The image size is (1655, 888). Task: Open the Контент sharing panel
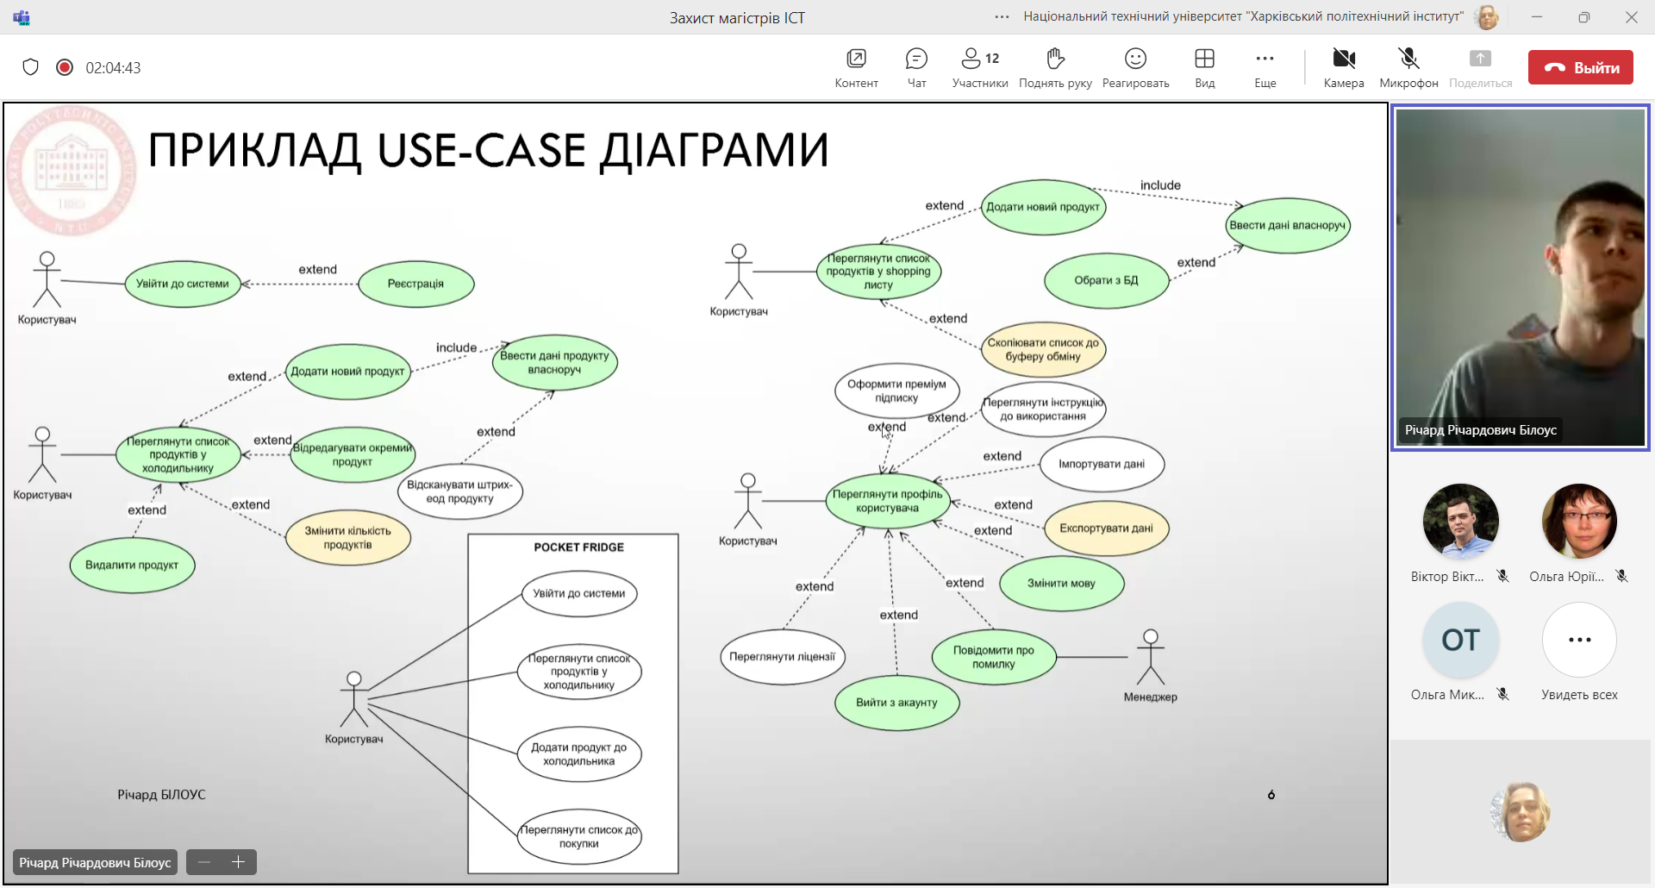[x=856, y=67]
